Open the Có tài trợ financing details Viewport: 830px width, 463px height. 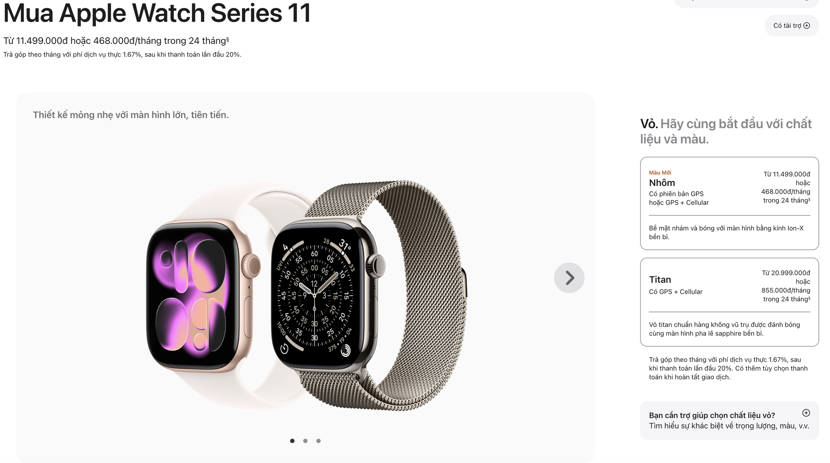point(791,26)
